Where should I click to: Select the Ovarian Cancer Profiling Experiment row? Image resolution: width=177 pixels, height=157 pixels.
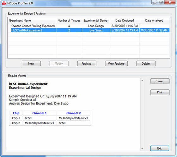point(88,26)
